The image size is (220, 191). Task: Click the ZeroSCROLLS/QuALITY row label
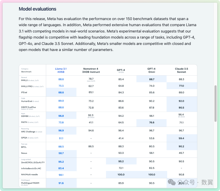[x=33, y=162]
